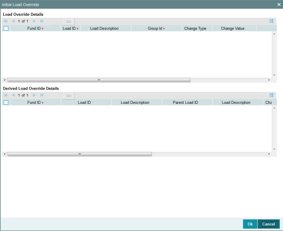Go to previous page in Load Override Details

pyautogui.click(x=13, y=21)
